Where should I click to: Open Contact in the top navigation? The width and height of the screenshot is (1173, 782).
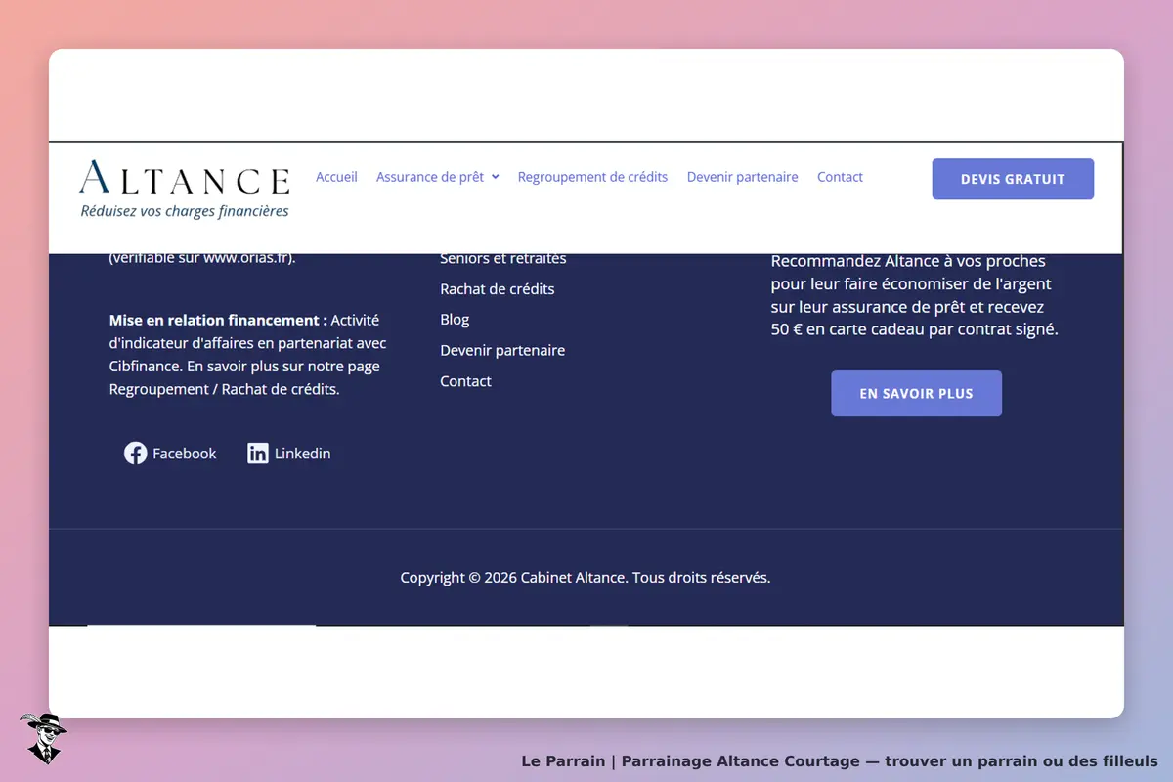(x=840, y=177)
